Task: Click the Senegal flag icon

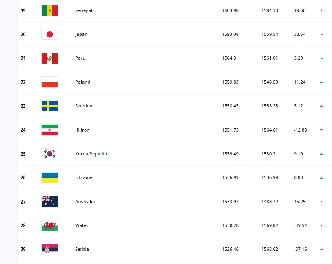Action: [49, 10]
